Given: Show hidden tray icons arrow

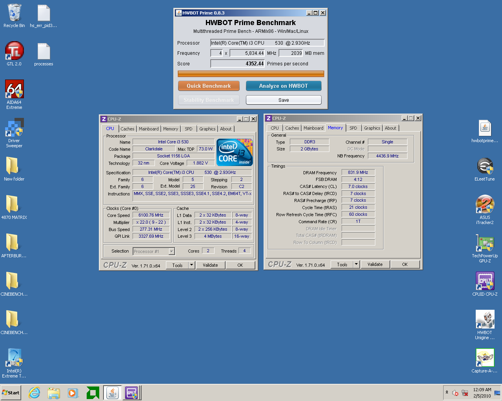Looking at the screenshot, I should click(x=447, y=392).
